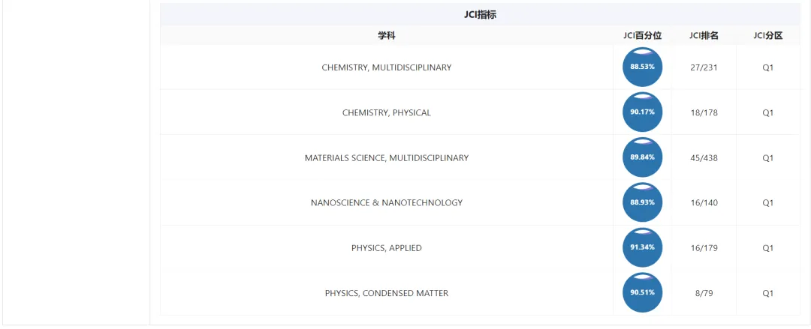Click the 8/79 ranking value
Screen dimensions: 811x329
pos(704,293)
